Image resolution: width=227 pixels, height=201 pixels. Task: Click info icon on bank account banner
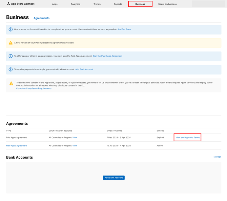[x=11, y=69]
